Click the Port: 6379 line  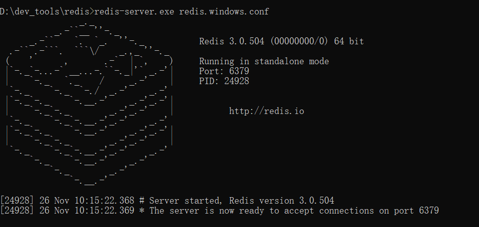[224, 71]
